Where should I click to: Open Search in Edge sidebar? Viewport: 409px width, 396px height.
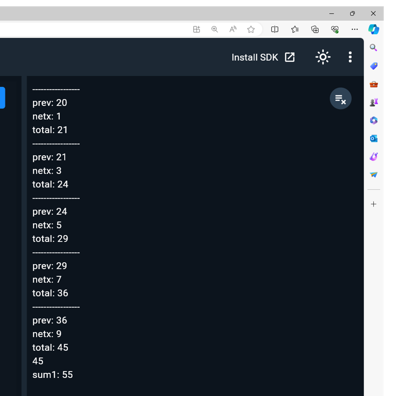click(373, 47)
